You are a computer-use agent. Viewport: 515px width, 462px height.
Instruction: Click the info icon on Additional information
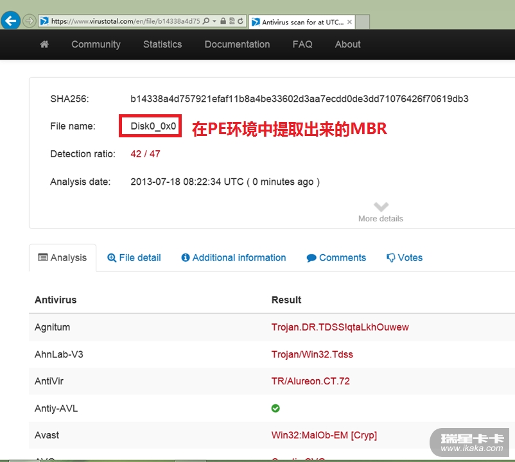(185, 257)
